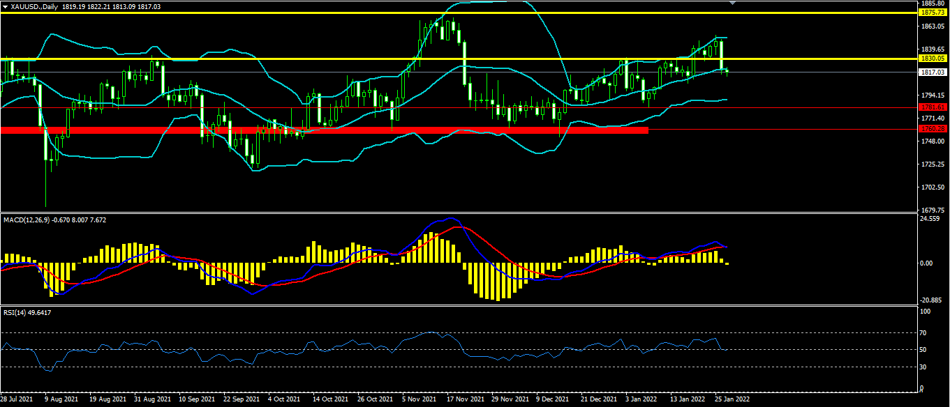Image resolution: width=950 pixels, height=407 pixels.
Task: Click the XAUUSD Daily chart title text
Action: point(32,6)
